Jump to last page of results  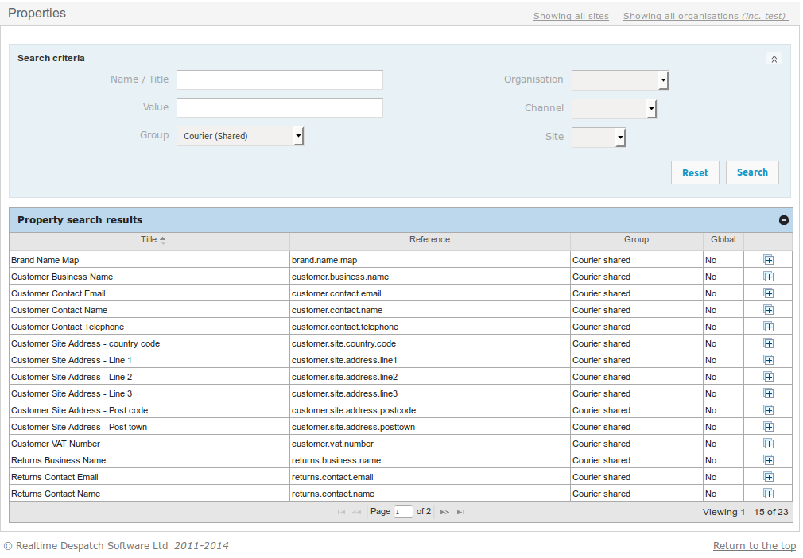click(x=461, y=512)
